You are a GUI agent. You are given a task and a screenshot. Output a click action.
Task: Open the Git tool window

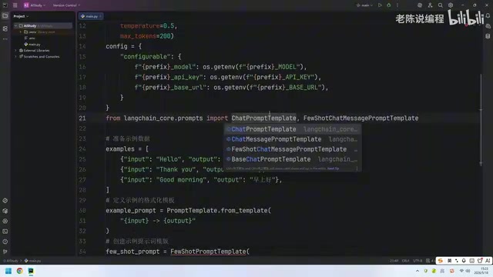pos(5,252)
